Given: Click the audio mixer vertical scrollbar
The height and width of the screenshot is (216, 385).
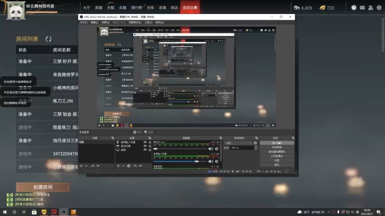Looking at the screenshot, I should 220,152.
